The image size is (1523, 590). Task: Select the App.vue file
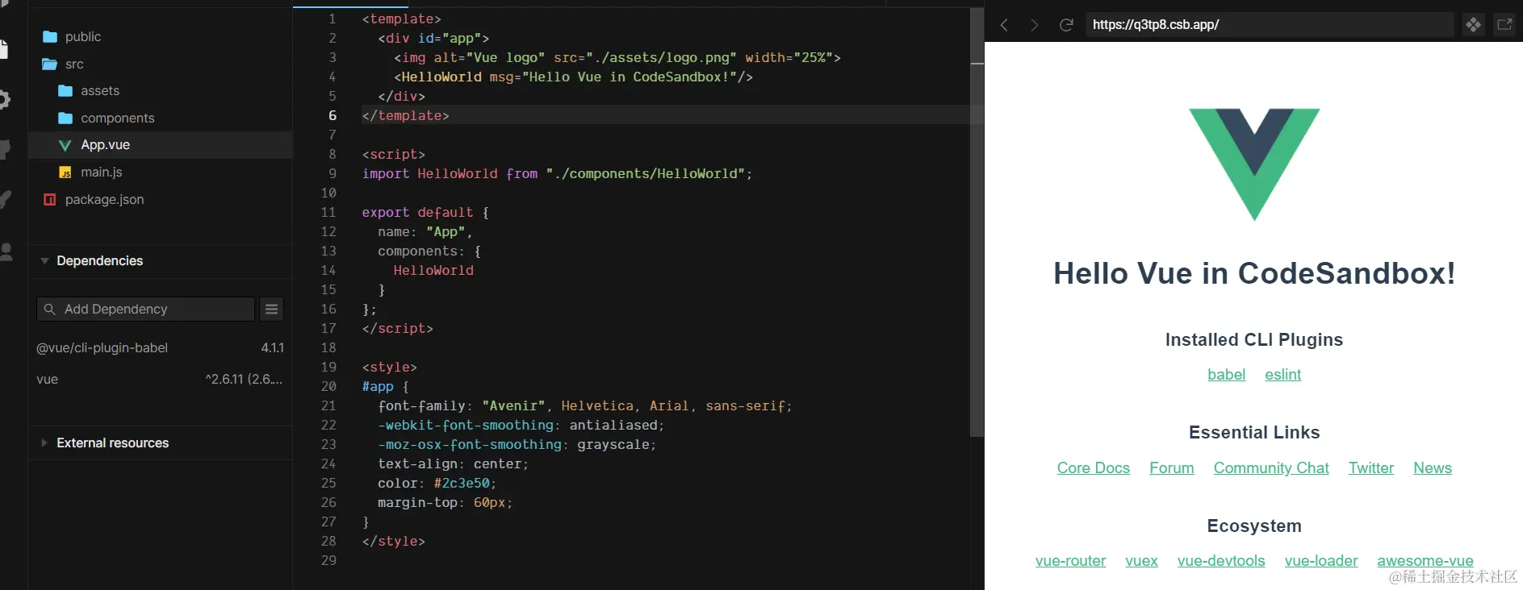tap(160, 145)
